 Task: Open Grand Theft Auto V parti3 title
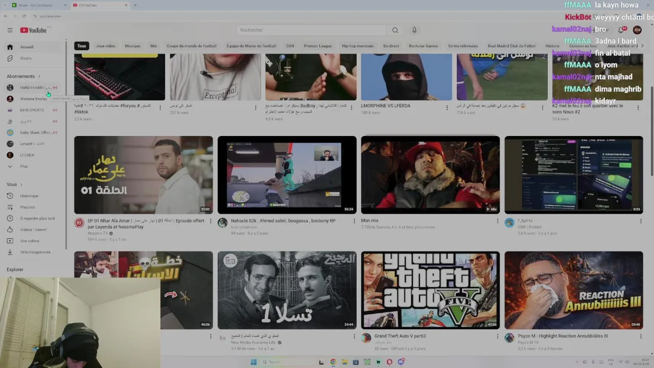(400, 336)
